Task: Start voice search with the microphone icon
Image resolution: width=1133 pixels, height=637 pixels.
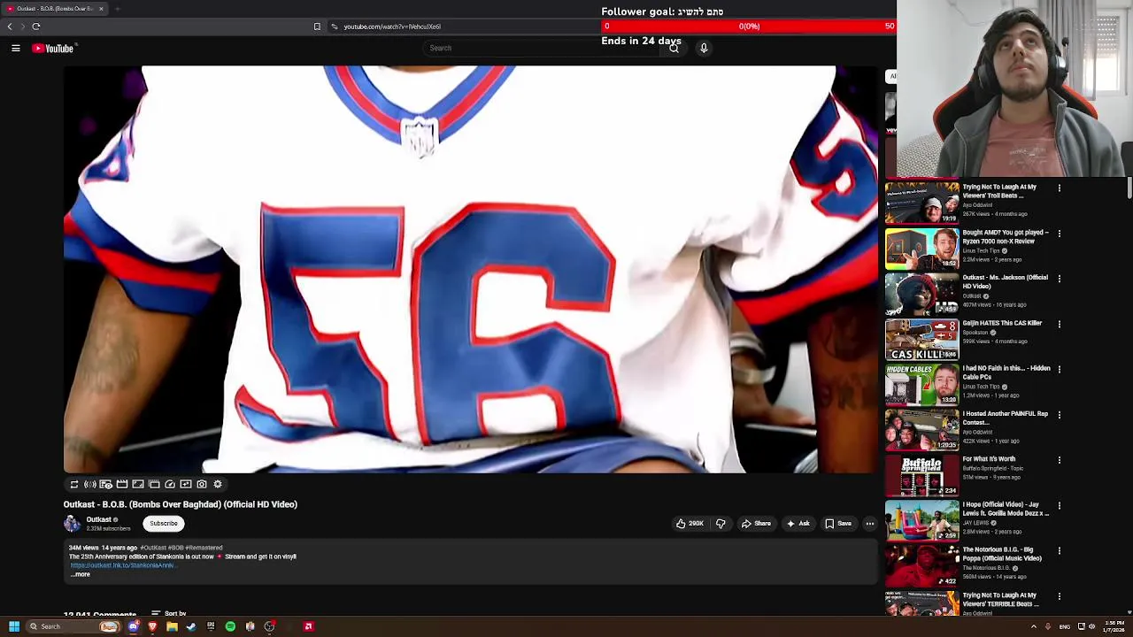Action: coord(704,49)
